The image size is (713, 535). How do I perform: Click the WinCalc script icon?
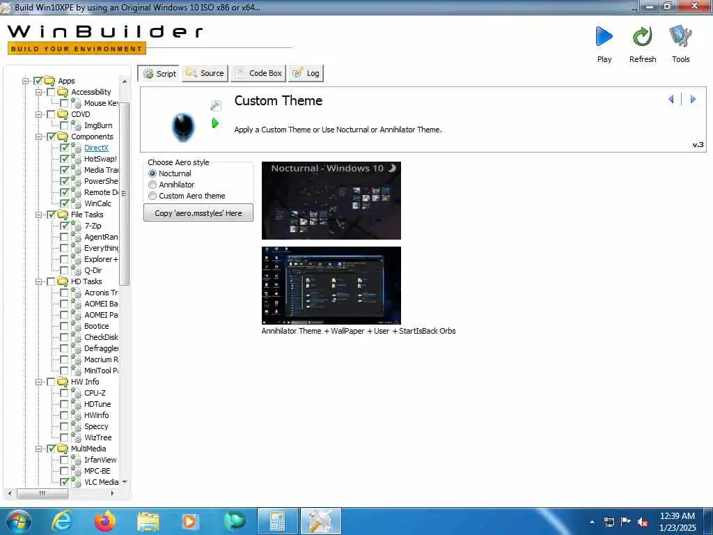point(76,203)
